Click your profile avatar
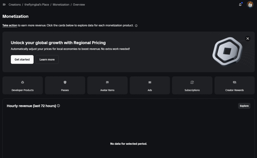Screen dimensions: 257x158 pyautogui.click(x=250, y=4)
